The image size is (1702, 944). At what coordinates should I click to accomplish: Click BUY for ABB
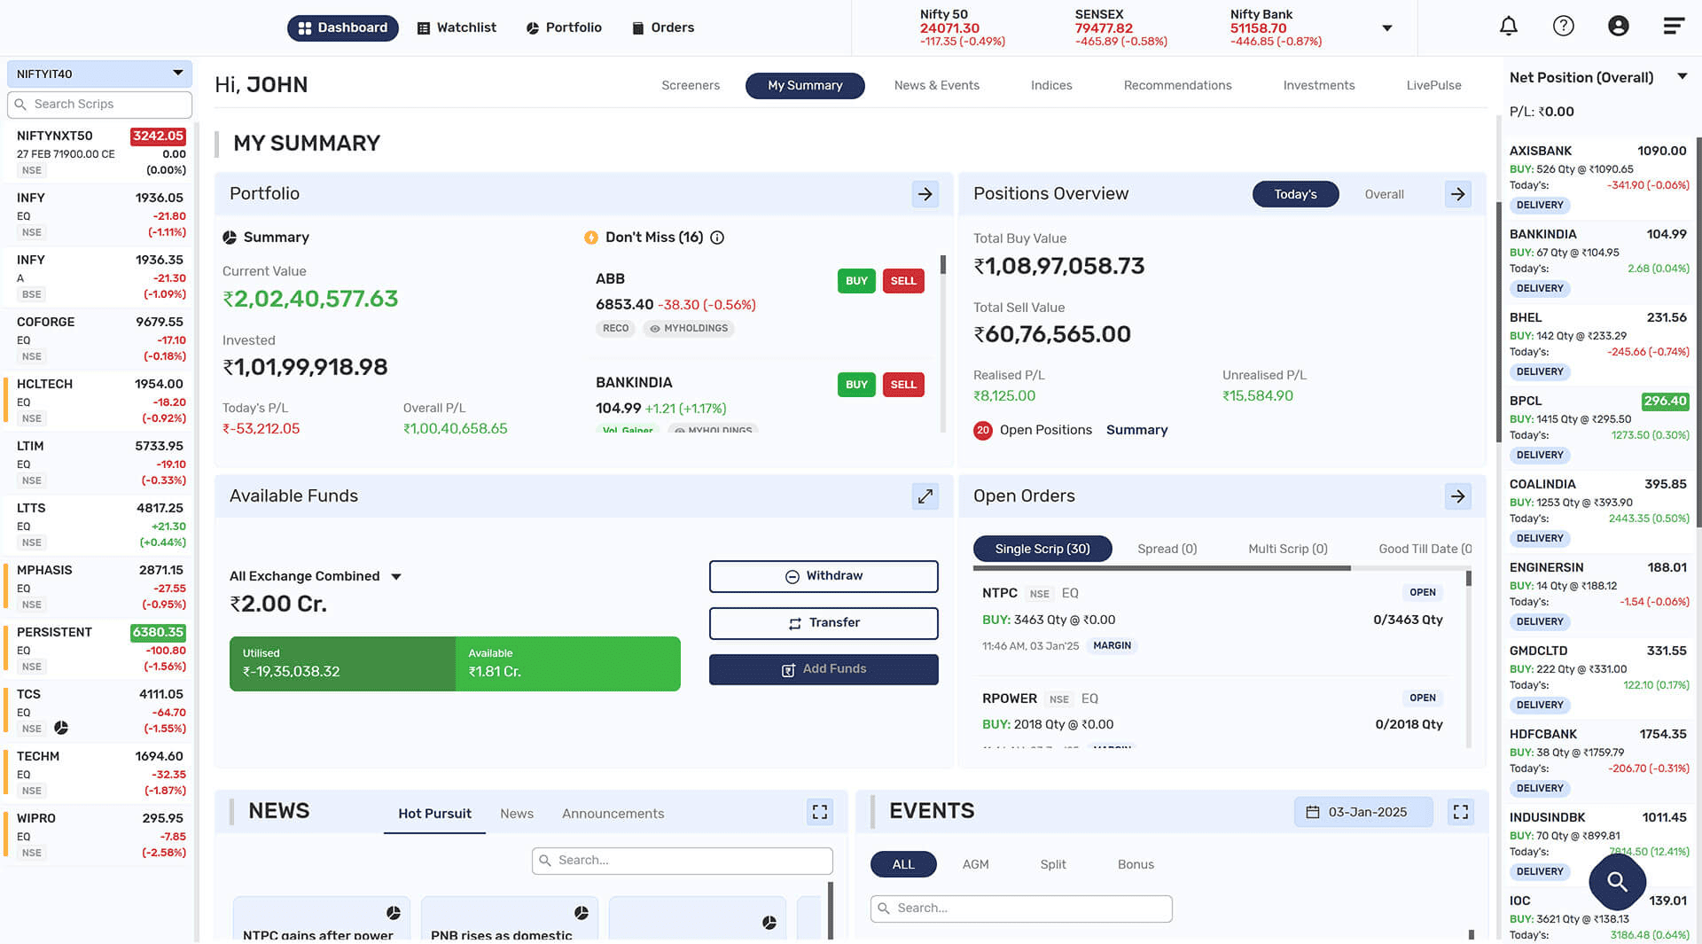(x=855, y=281)
